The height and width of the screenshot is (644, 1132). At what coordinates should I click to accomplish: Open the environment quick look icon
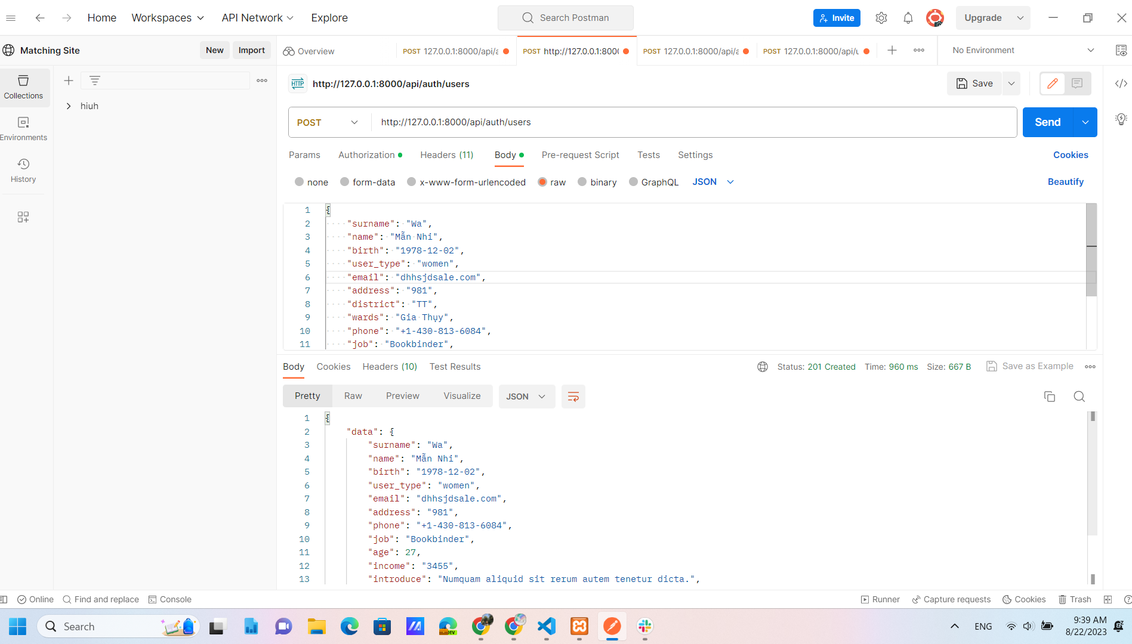pyautogui.click(x=1121, y=51)
